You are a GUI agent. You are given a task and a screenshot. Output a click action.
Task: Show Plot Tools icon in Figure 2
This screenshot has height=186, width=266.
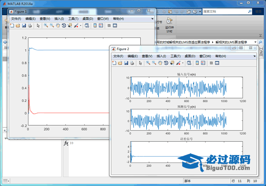pos(217,63)
